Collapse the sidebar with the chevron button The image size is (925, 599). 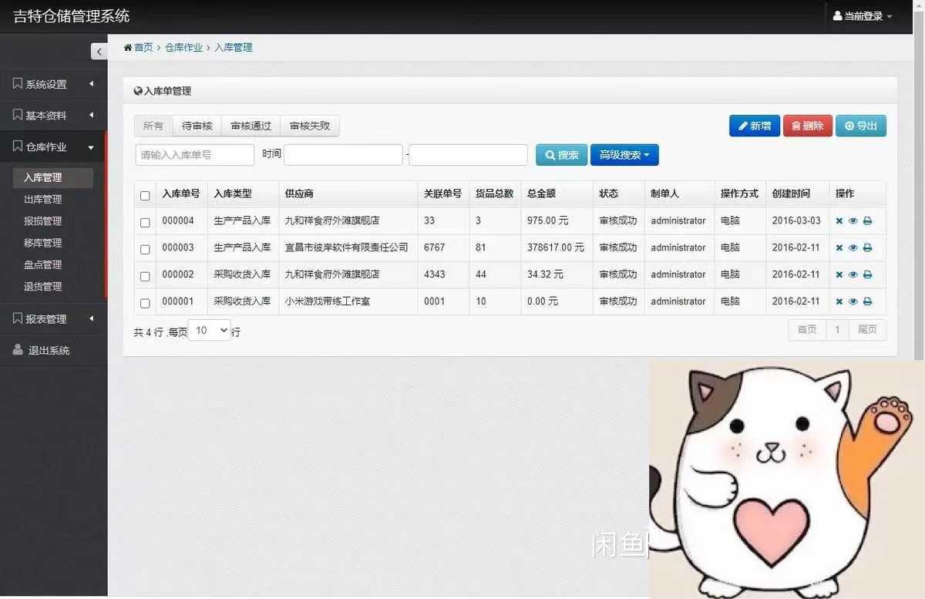pyautogui.click(x=99, y=52)
